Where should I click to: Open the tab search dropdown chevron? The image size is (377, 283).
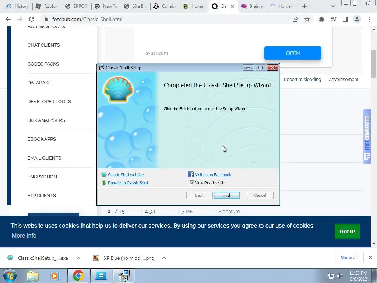coord(333,6)
